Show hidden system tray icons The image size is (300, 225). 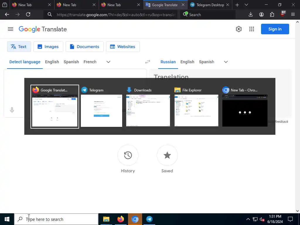click(x=248, y=219)
